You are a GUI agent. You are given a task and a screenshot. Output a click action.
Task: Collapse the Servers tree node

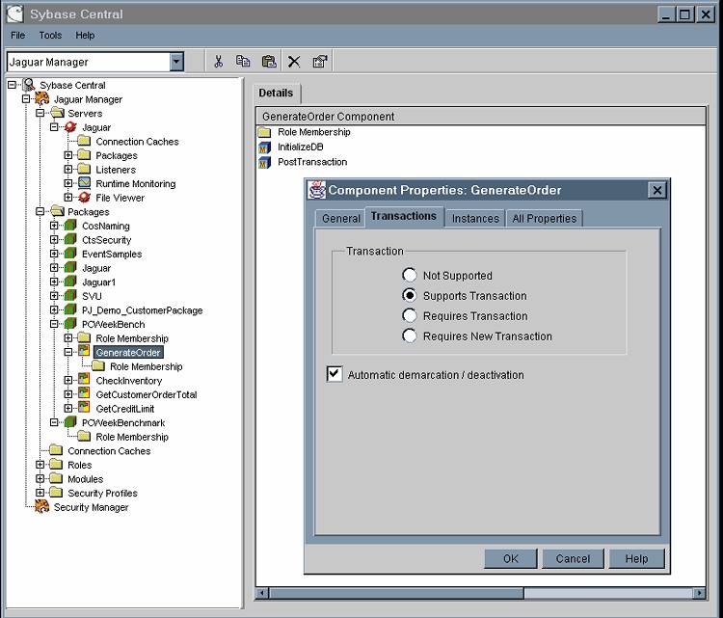pyautogui.click(x=41, y=113)
